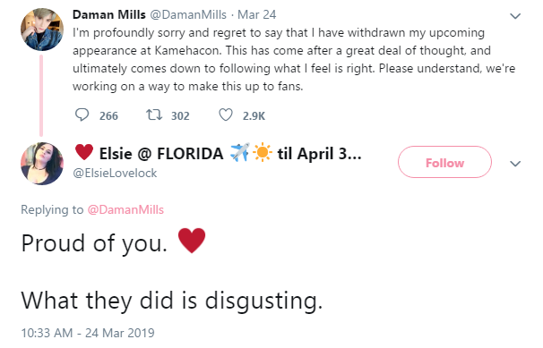Click the airplane emoji in Elsie's name
Viewport: 543px width, 348px height.
(240, 152)
